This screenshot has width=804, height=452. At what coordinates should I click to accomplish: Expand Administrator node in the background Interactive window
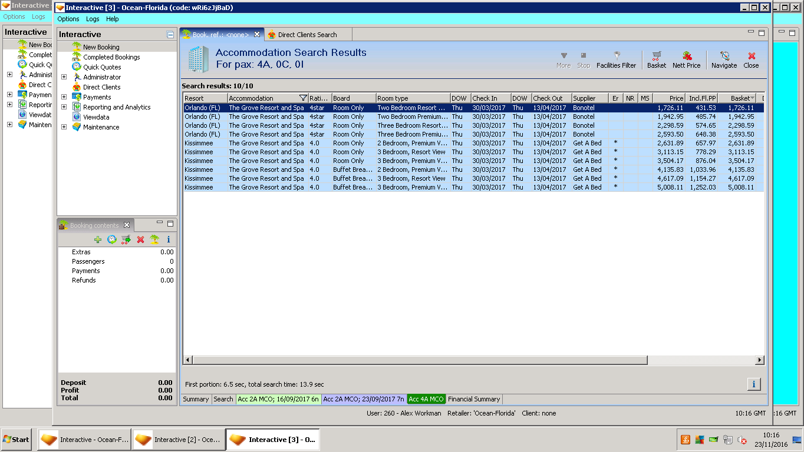point(9,75)
